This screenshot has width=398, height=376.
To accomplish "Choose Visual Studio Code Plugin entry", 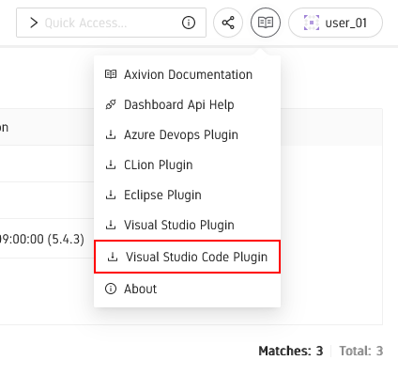I will [x=187, y=257].
